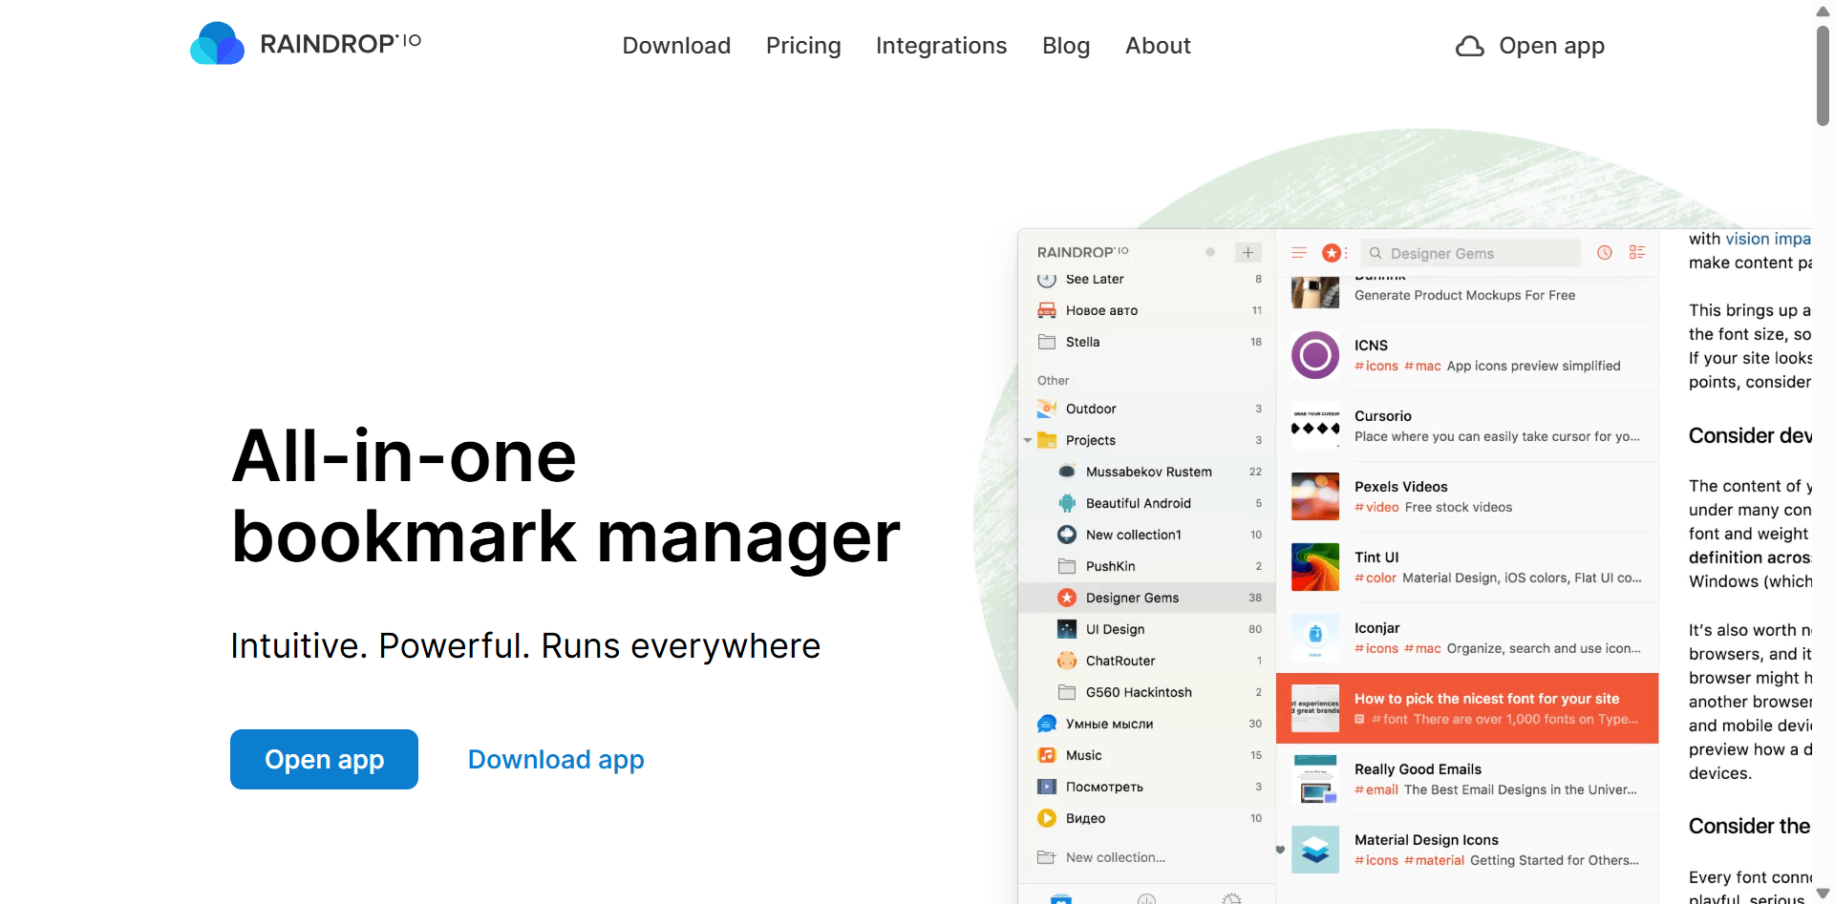This screenshot has height=904, width=1834.
Task: Click the New collection folder icon
Action: [1047, 857]
